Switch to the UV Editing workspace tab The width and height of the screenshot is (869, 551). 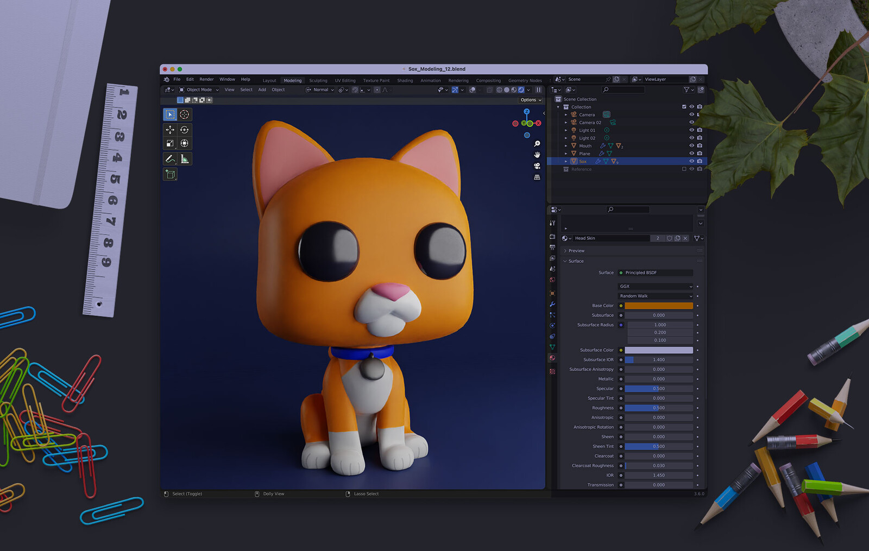pyautogui.click(x=345, y=80)
